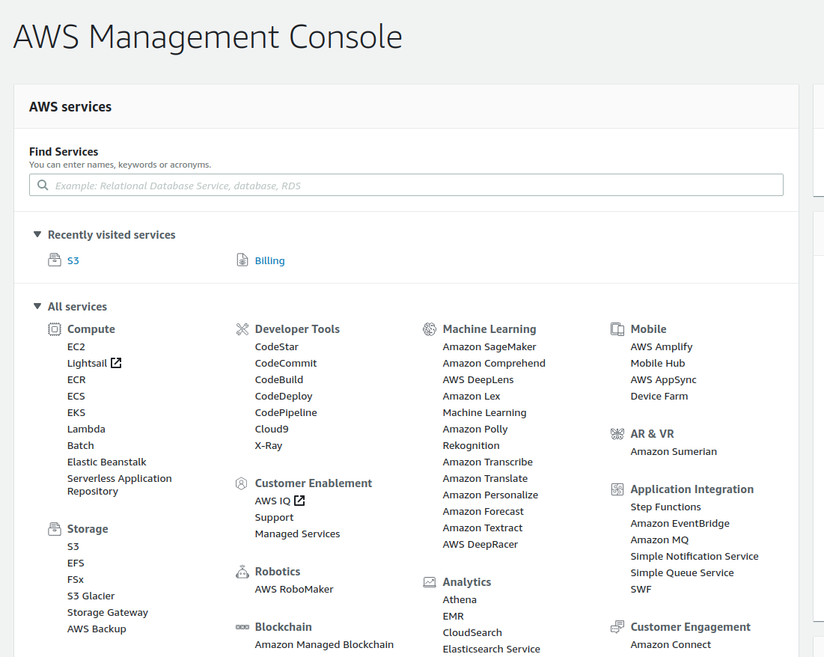824x657 pixels.
Task: Click the Application Integration icon
Action: (617, 489)
